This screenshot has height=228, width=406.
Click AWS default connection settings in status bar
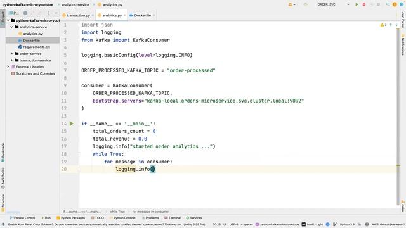(x=388, y=224)
